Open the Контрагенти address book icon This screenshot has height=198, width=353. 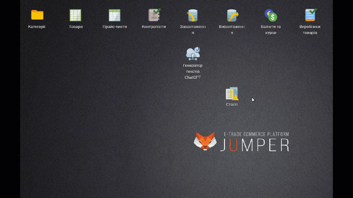(x=154, y=15)
